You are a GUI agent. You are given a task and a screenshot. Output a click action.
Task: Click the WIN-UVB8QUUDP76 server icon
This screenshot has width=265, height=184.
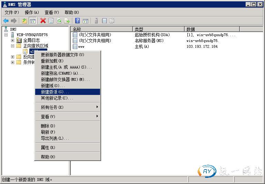click(x=12, y=35)
